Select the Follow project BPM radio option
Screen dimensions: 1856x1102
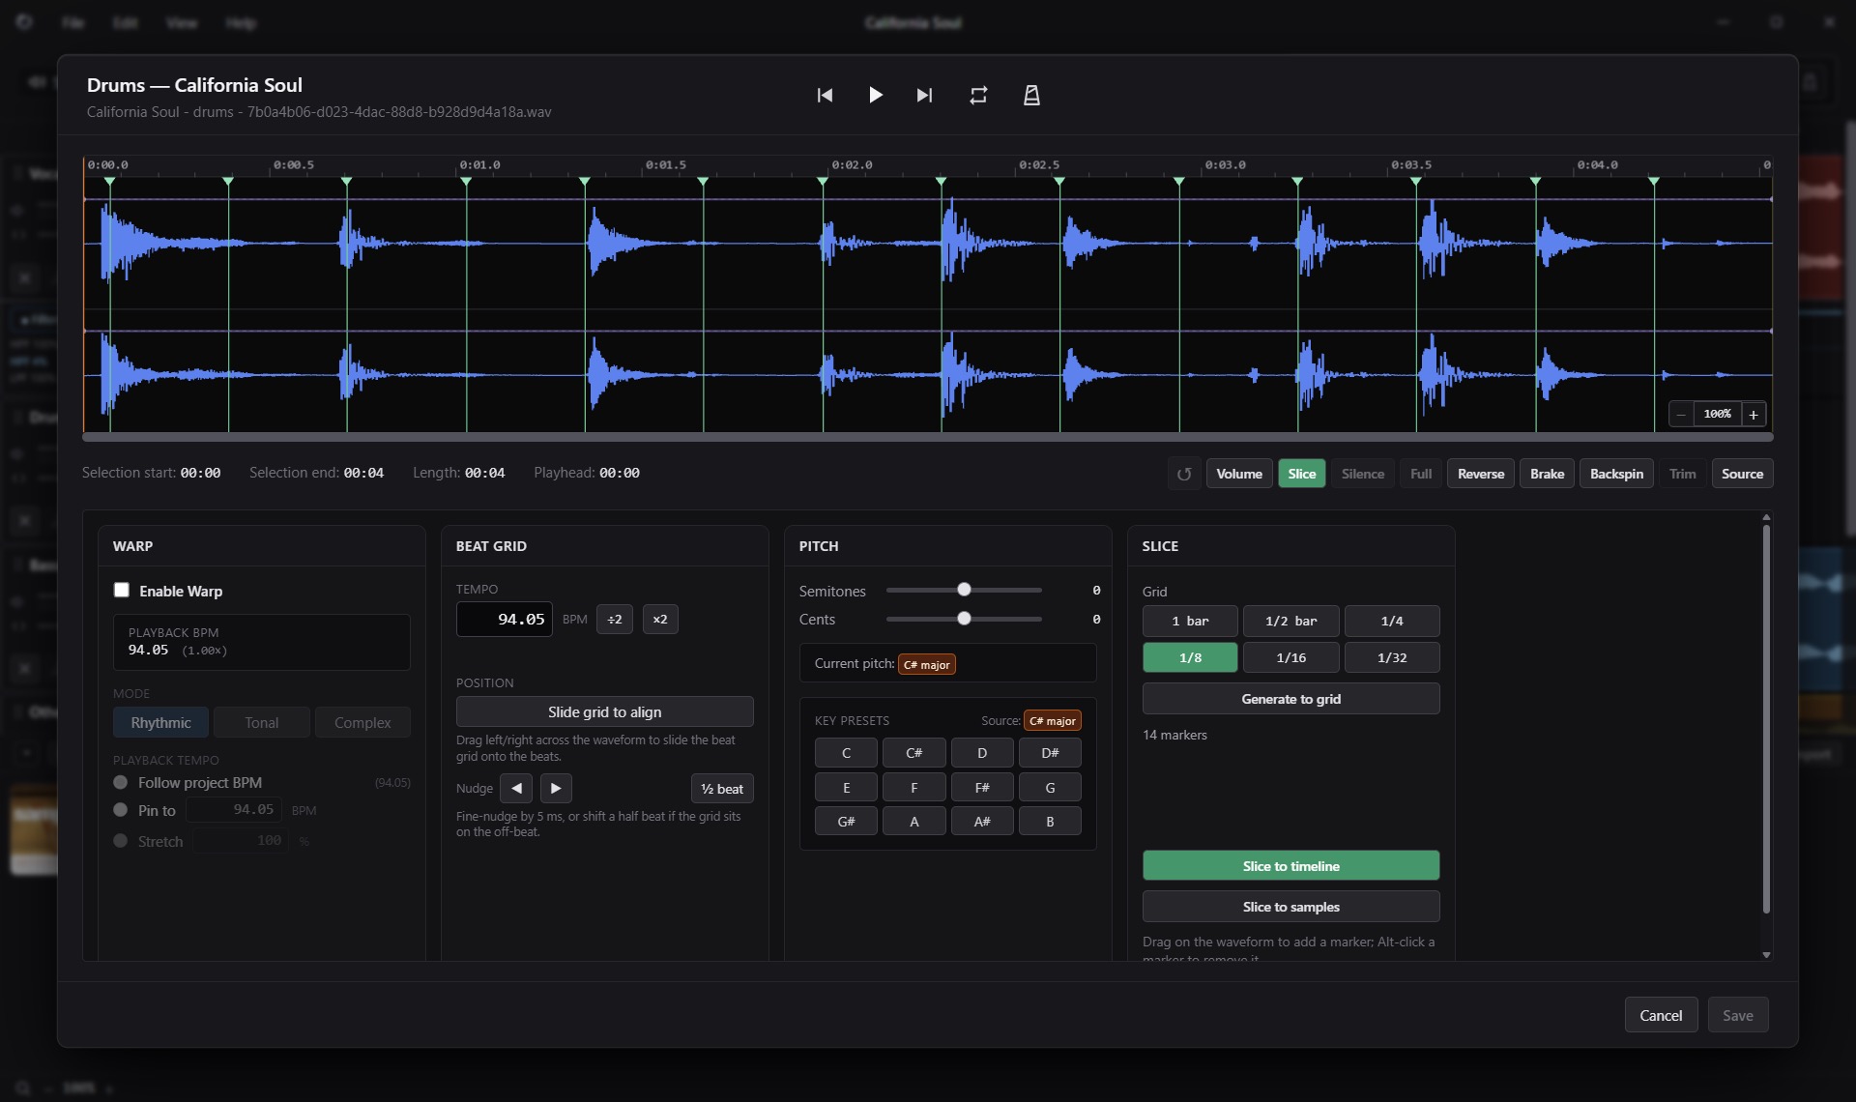pos(121,783)
